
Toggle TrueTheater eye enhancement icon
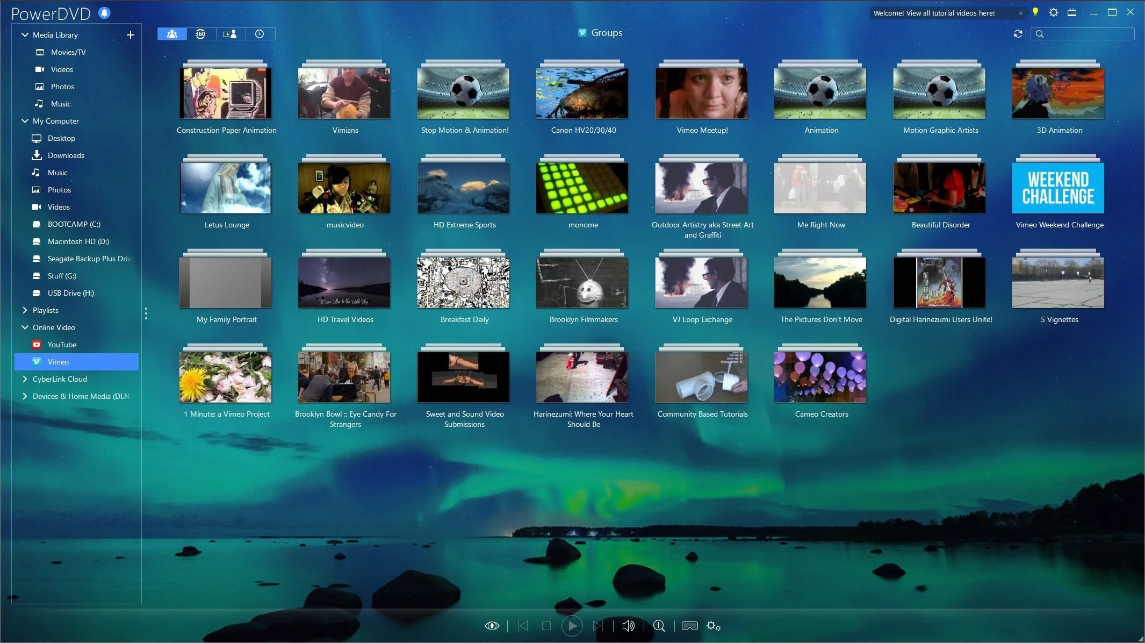(x=492, y=626)
